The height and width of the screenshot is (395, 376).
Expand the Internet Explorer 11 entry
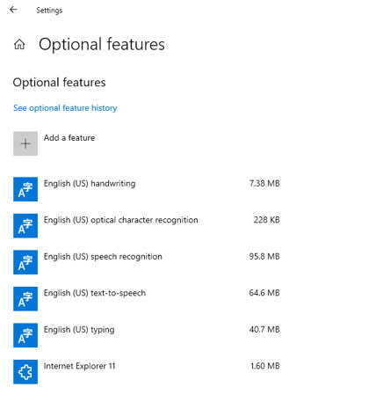point(147,372)
